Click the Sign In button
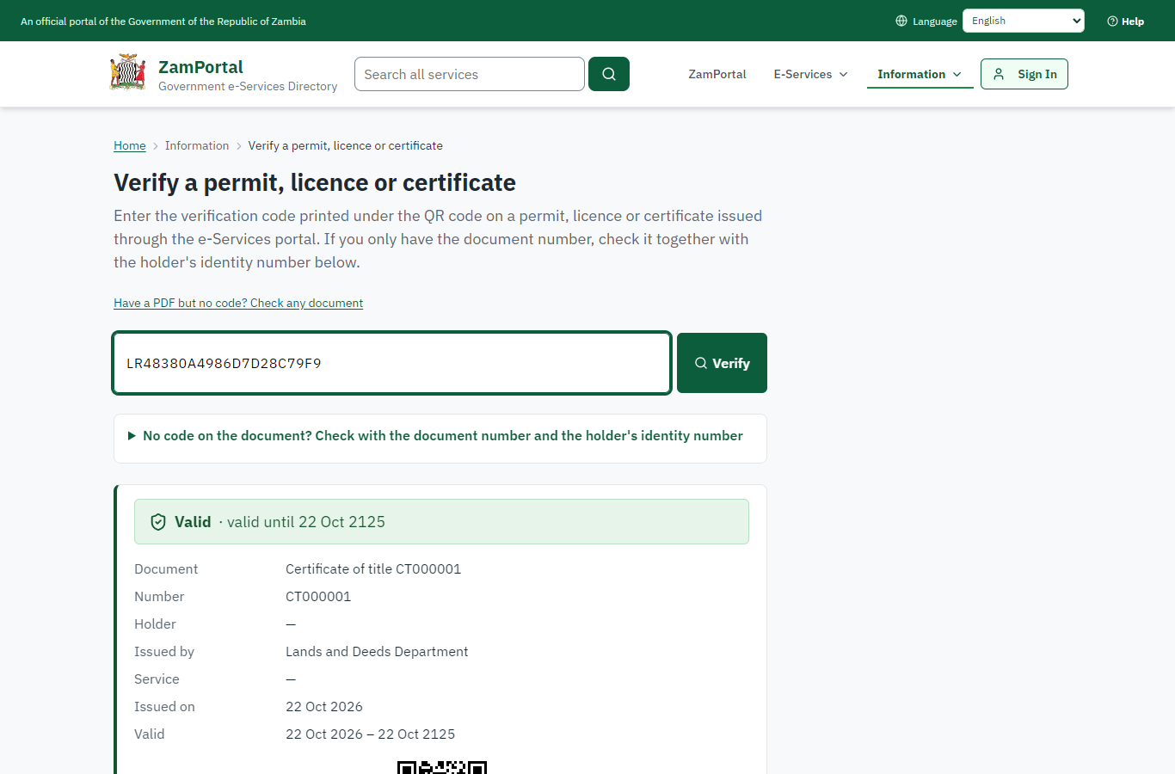 point(1024,74)
